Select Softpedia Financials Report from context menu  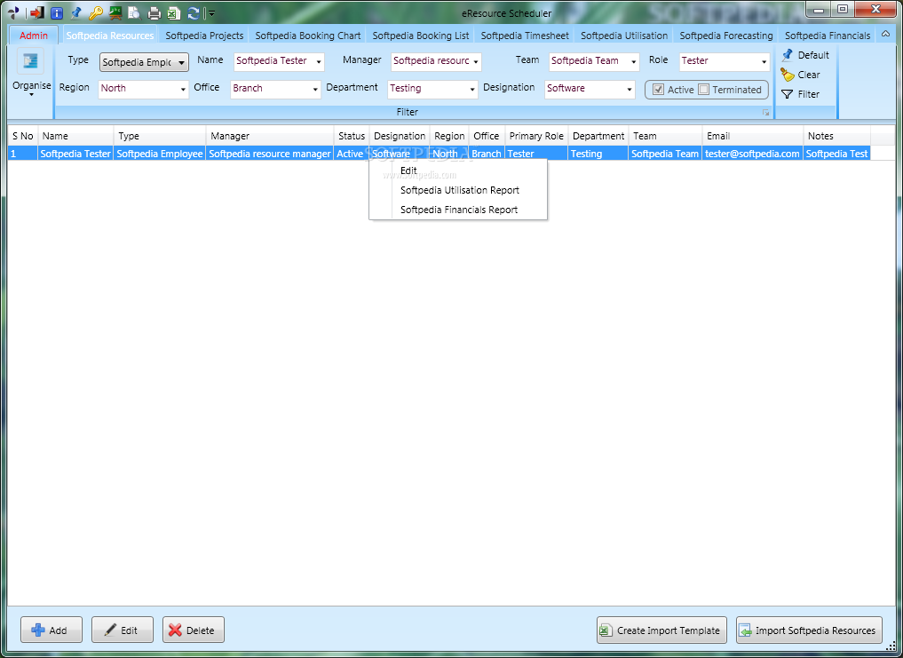coord(458,210)
